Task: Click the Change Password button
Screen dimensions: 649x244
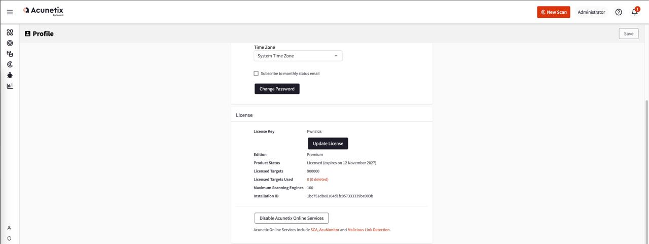Action: coord(277,89)
